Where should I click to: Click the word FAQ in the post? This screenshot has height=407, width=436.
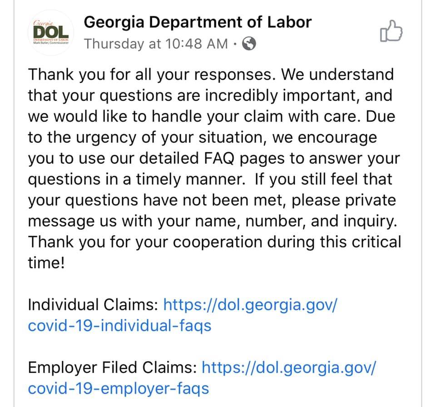pyautogui.click(x=219, y=159)
